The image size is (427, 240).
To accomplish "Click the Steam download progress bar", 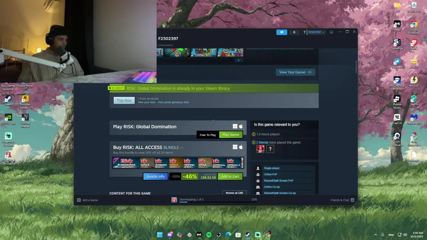I will pos(218,202).
